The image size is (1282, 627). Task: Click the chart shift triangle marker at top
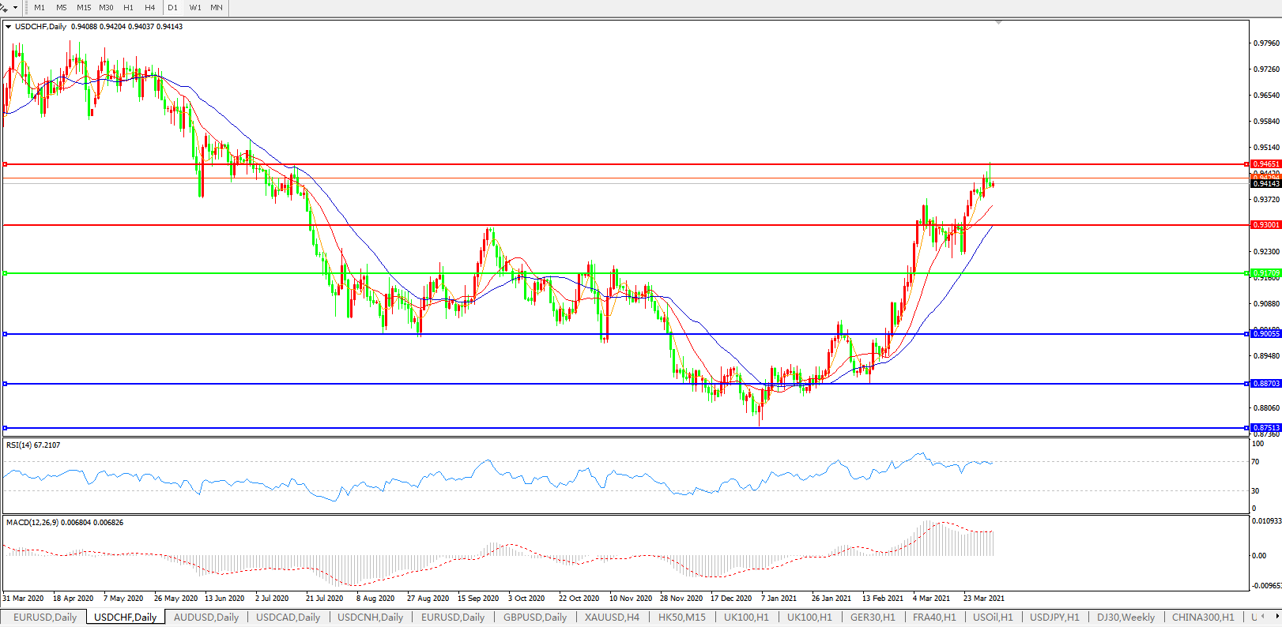(999, 23)
